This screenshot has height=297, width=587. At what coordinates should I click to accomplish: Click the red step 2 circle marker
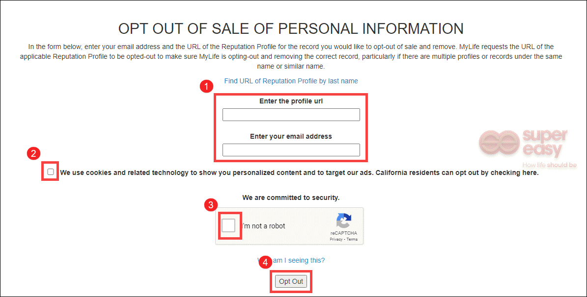(33, 153)
